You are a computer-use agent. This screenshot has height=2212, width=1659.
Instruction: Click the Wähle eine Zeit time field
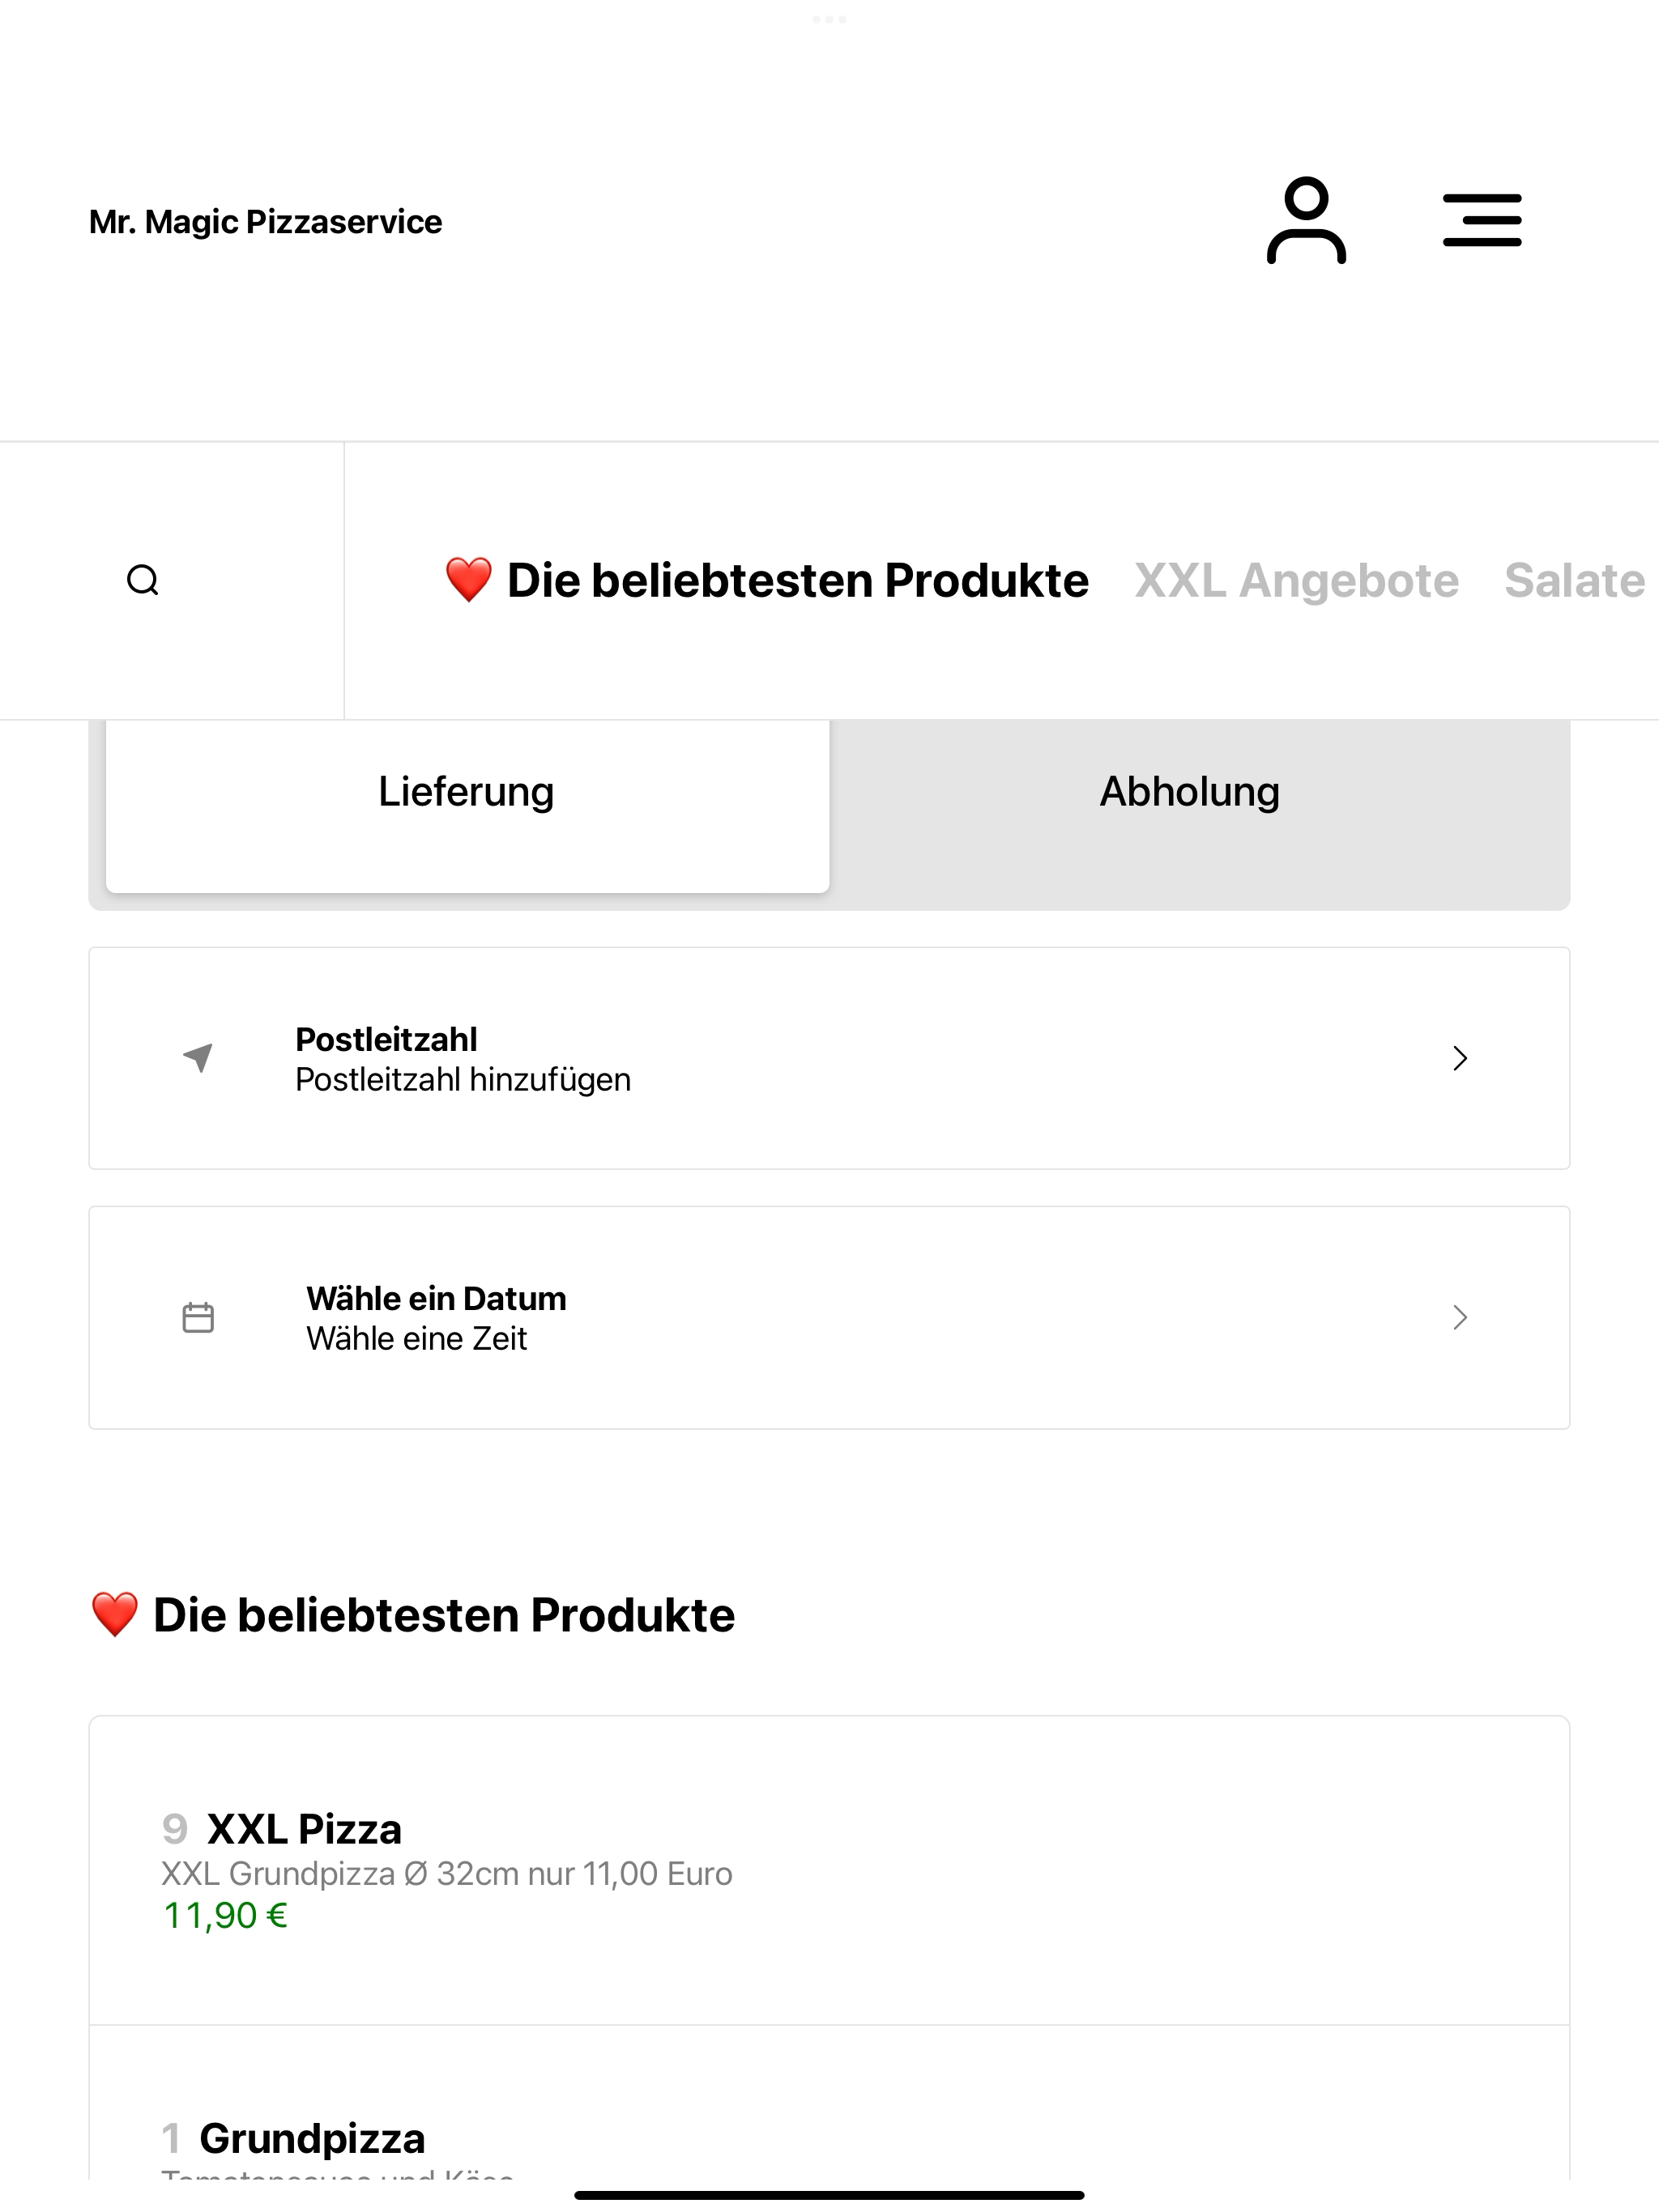(x=416, y=1338)
